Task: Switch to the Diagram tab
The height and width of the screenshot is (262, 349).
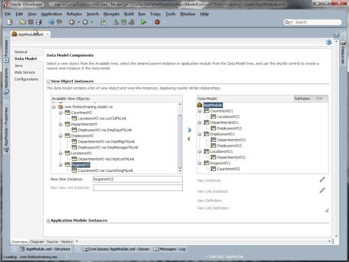Action: point(37,242)
